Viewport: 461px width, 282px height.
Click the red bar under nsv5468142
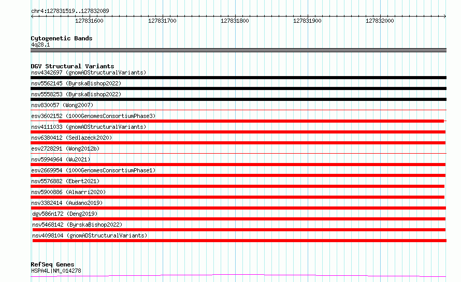click(x=239, y=230)
